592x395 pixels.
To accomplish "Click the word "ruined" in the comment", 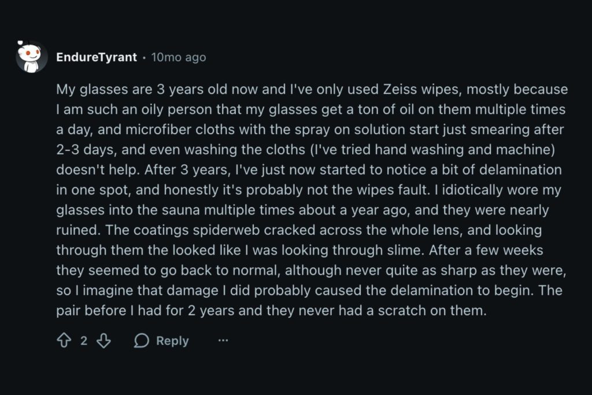I will coord(76,230).
